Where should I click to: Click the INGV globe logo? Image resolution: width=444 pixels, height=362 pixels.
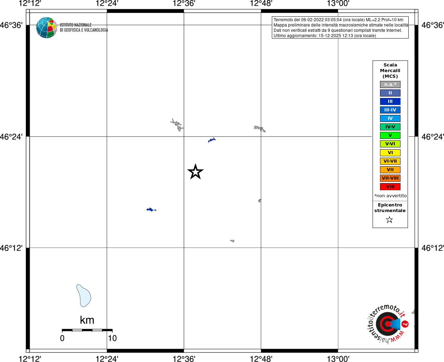47,28
